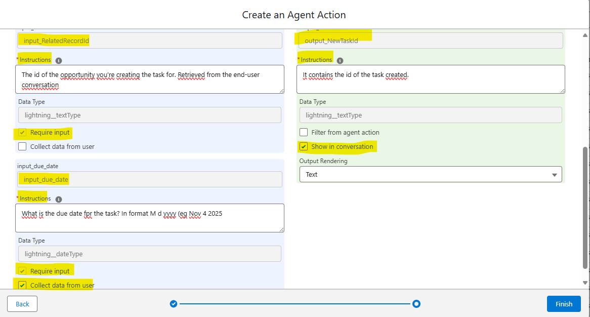Enable Collect data from user for input_RelatedRecordId

coord(22,147)
